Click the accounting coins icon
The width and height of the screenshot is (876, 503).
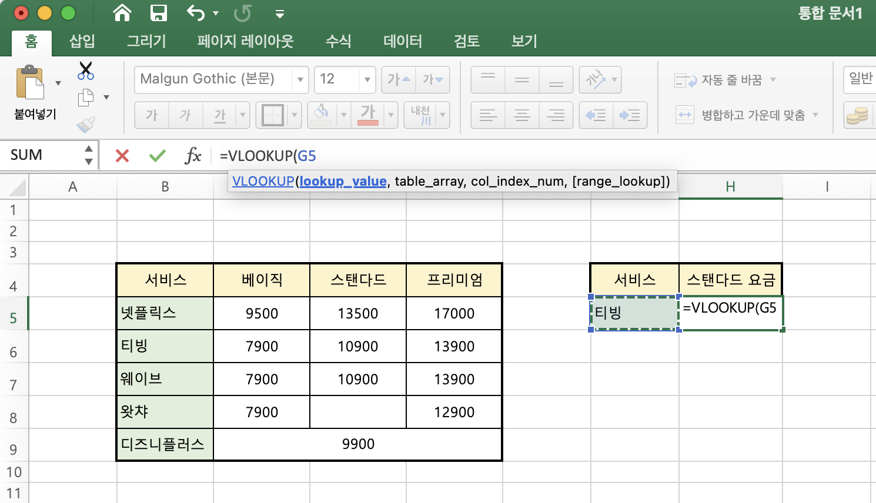coord(858,115)
